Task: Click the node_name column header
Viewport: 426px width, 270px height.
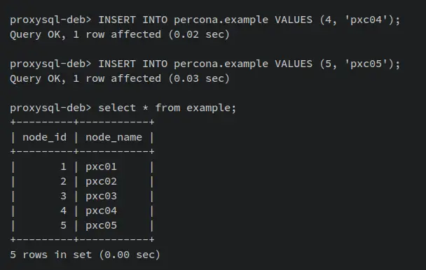Action: tap(114, 137)
